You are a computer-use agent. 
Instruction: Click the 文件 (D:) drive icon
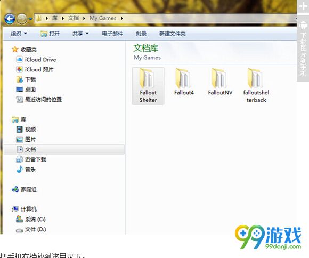[x=19, y=230]
